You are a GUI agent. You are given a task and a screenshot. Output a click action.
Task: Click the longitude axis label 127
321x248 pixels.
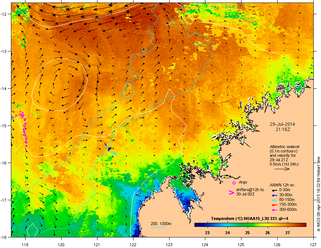click(313, 244)
